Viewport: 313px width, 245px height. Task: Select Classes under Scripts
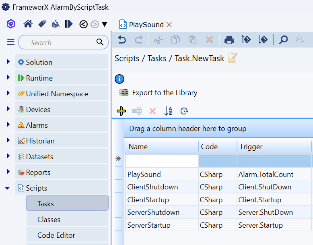49,219
